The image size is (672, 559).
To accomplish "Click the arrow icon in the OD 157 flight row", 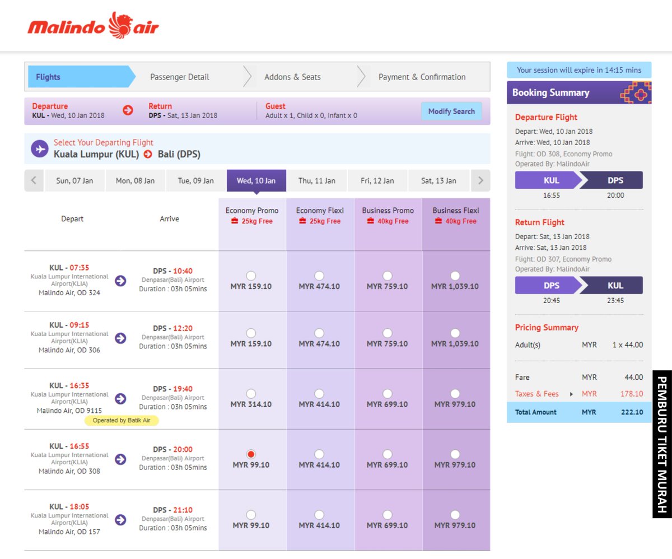I will [120, 519].
